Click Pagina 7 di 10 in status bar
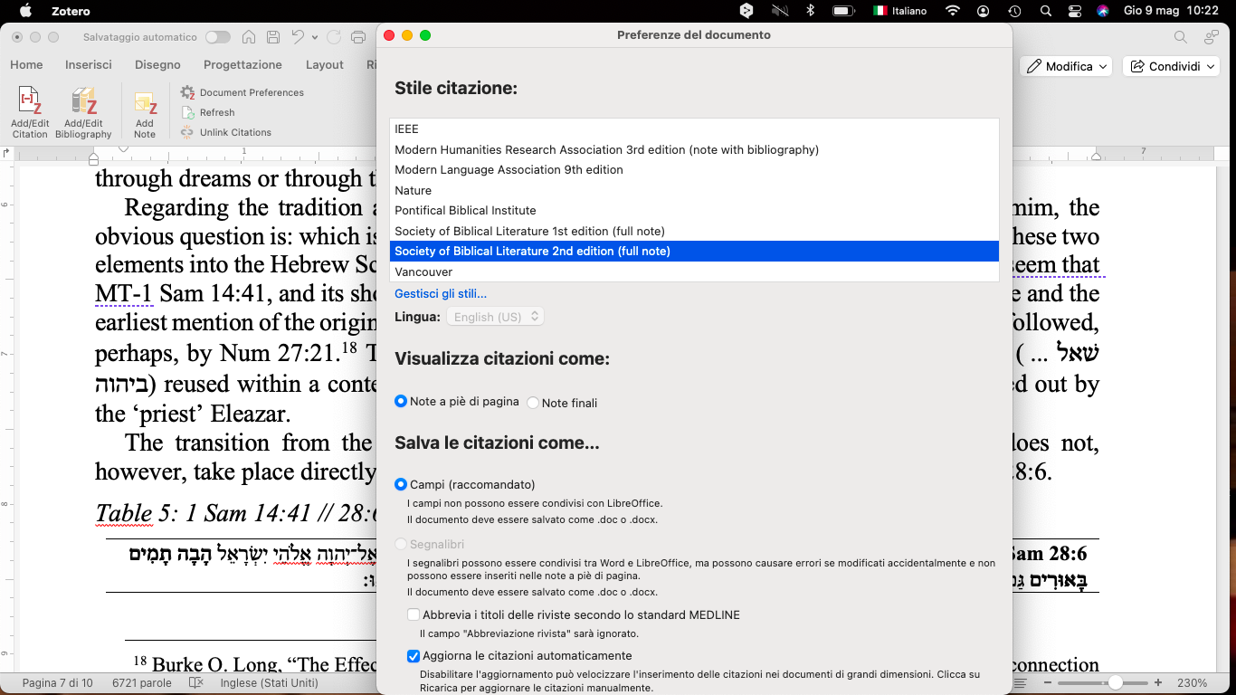 coord(58,683)
